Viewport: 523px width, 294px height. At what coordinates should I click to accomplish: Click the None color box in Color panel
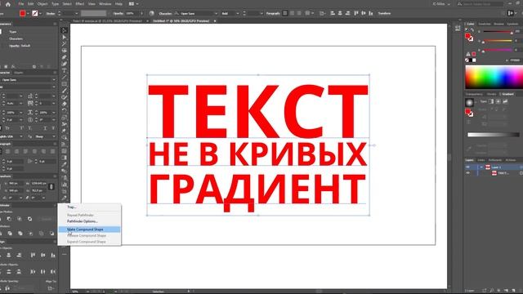click(467, 60)
